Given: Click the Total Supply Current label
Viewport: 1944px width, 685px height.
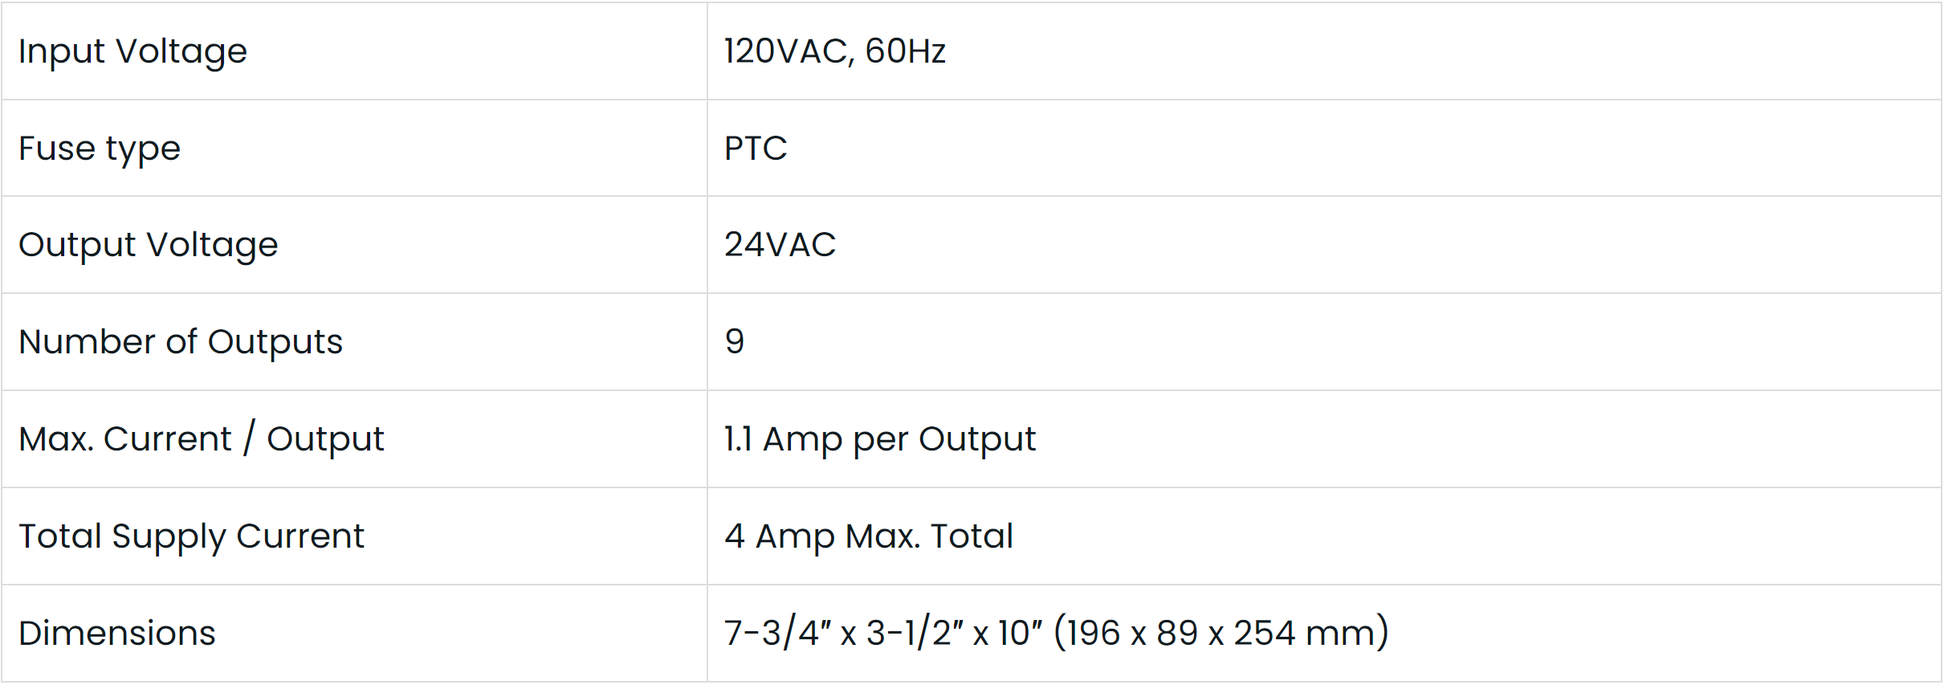Looking at the screenshot, I should click(191, 536).
